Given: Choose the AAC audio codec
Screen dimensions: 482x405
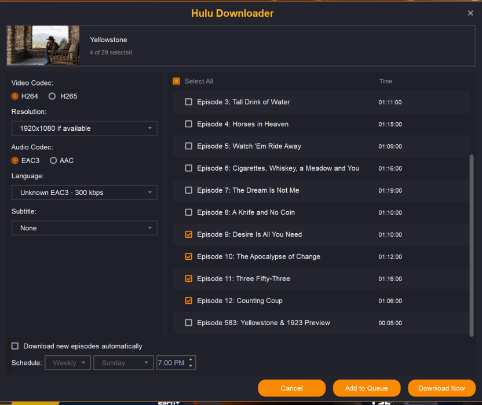Looking at the screenshot, I should click(x=53, y=160).
